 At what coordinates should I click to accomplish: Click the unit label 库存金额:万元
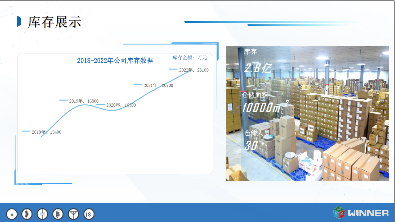click(x=190, y=57)
